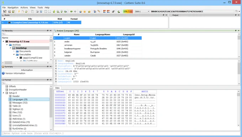Open the SHA-1 hash type dropdown
Image resolution: width=242 pixels, height=137 pixels.
pos(142,11)
